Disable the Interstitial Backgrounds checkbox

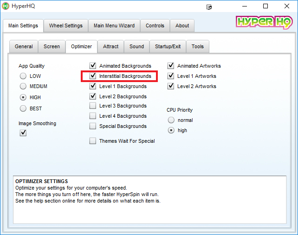point(93,76)
